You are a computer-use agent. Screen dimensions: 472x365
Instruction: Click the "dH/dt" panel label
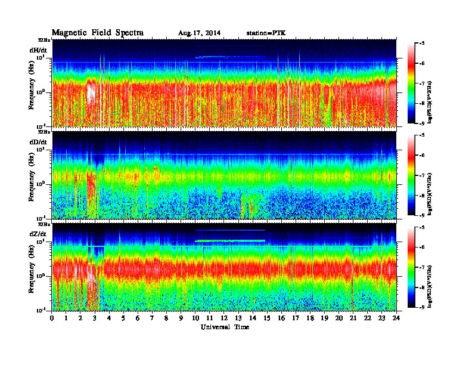(x=38, y=50)
